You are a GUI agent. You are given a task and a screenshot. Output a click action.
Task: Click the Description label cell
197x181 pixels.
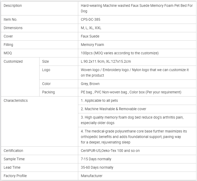pos(13,6)
